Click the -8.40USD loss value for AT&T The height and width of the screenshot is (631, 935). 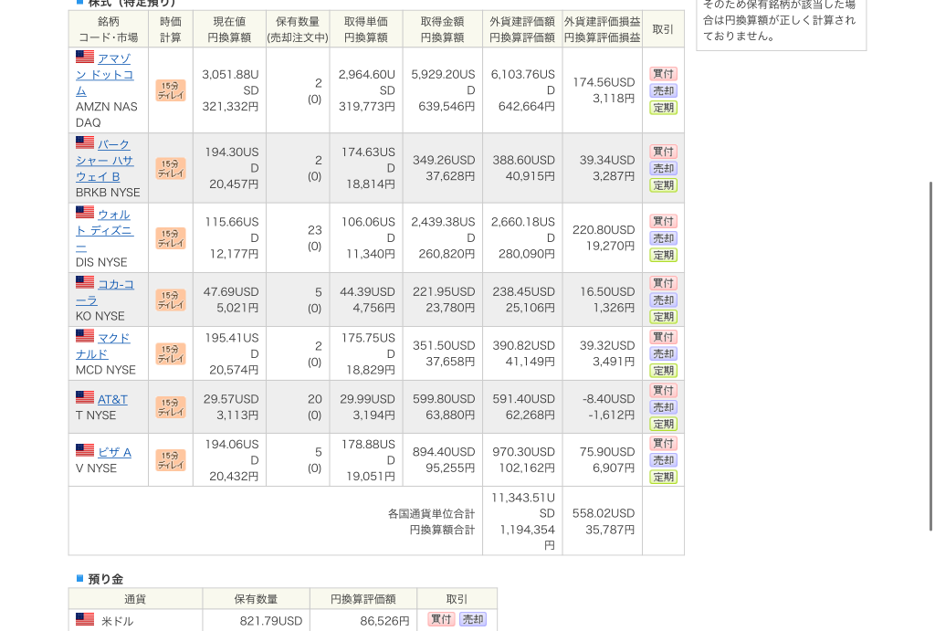pyautogui.click(x=609, y=399)
